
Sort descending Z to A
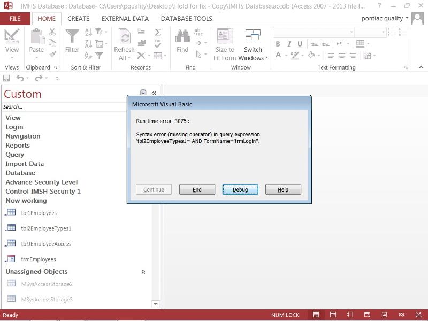pyautogui.click(x=88, y=44)
